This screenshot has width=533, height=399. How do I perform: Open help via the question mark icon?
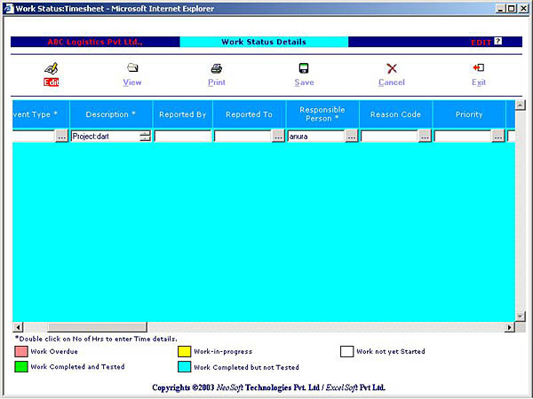(x=497, y=41)
